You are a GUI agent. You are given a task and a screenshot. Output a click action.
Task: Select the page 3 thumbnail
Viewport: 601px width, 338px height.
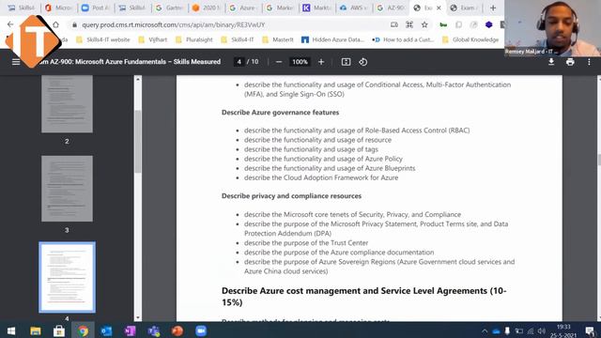[67, 189]
